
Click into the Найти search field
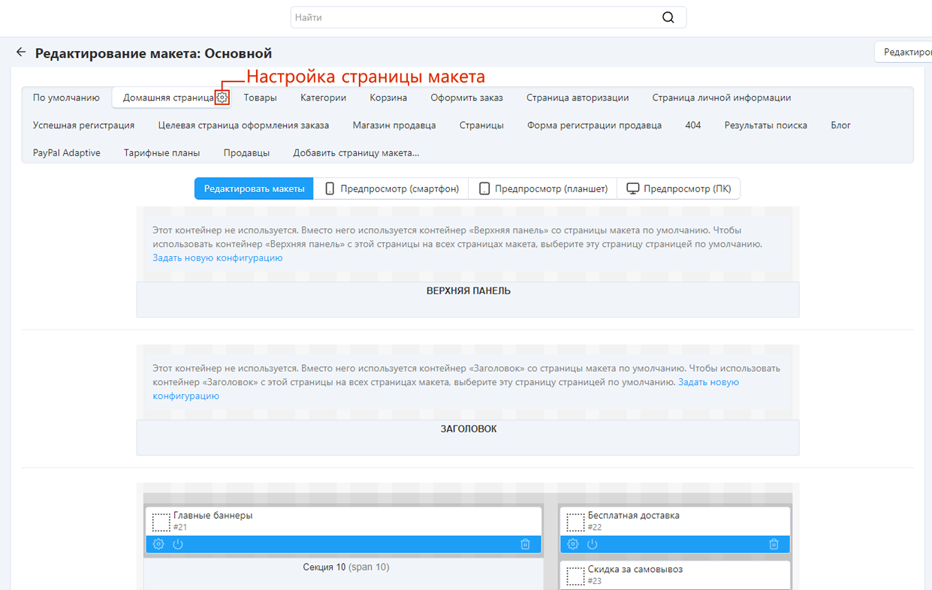pos(473,17)
